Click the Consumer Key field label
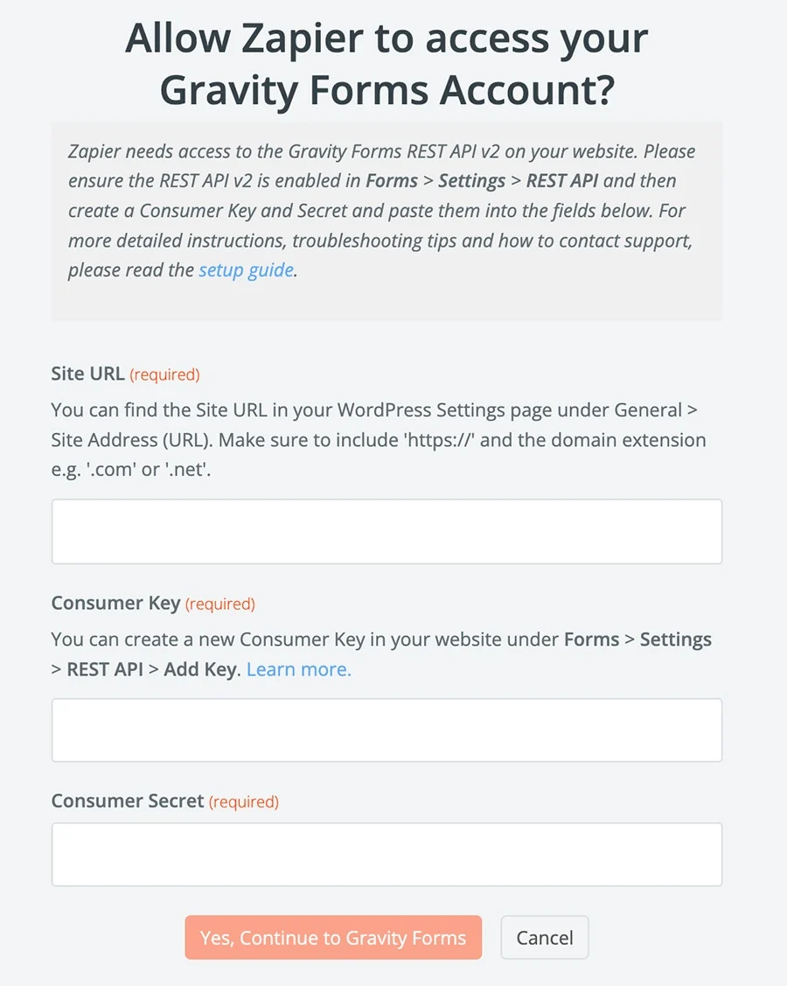The width and height of the screenshot is (787, 986). coord(115,603)
